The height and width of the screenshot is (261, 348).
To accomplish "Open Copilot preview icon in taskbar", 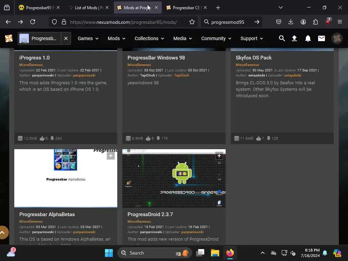I will pyautogui.click(x=337, y=253).
